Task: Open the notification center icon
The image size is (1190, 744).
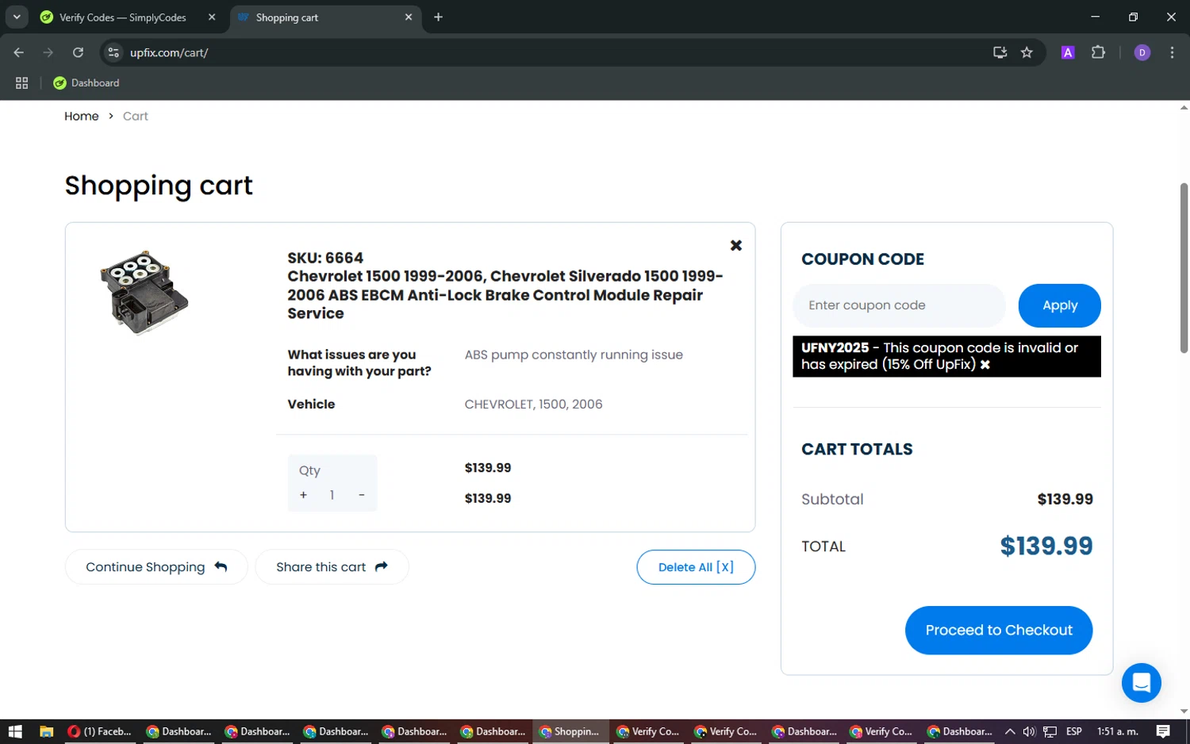Action: (1163, 731)
